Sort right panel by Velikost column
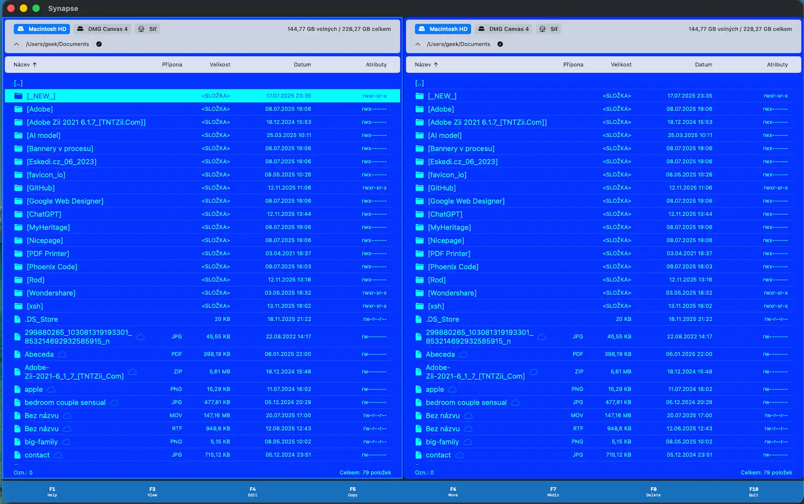The width and height of the screenshot is (804, 504). [621, 65]
